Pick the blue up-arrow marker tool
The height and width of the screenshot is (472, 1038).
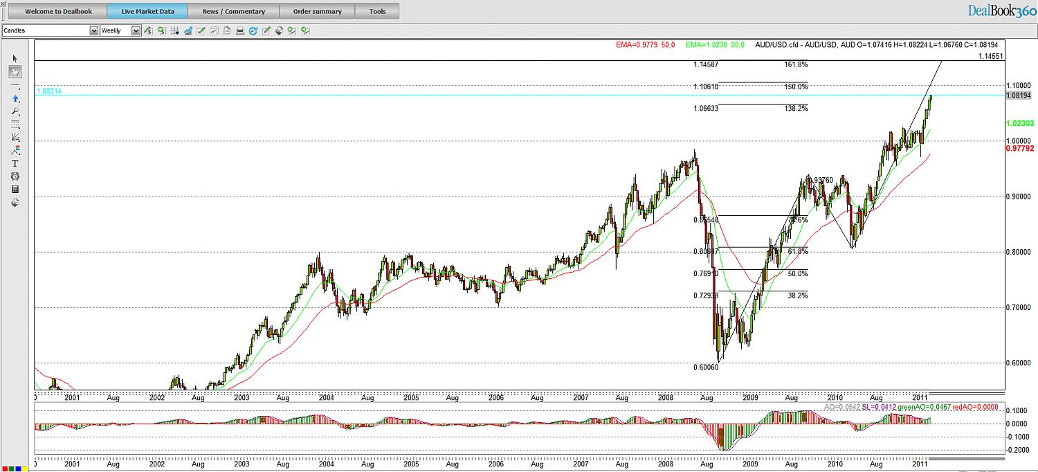[15, 98]
